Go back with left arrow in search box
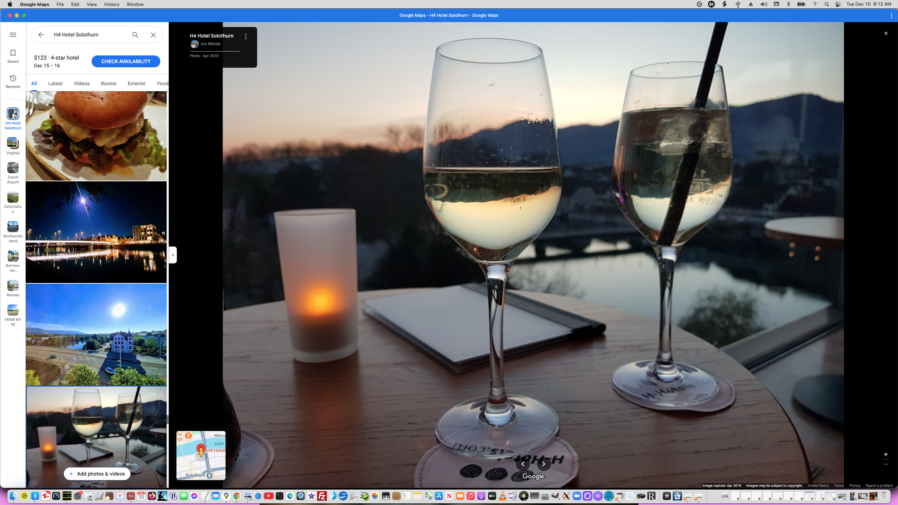Screen dimensions: 898x505 tap(41, 35)
